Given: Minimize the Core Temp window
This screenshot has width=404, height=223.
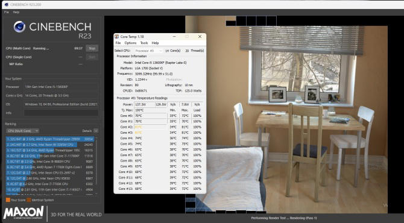Looking at the screenshot, I should coord(174,37).
